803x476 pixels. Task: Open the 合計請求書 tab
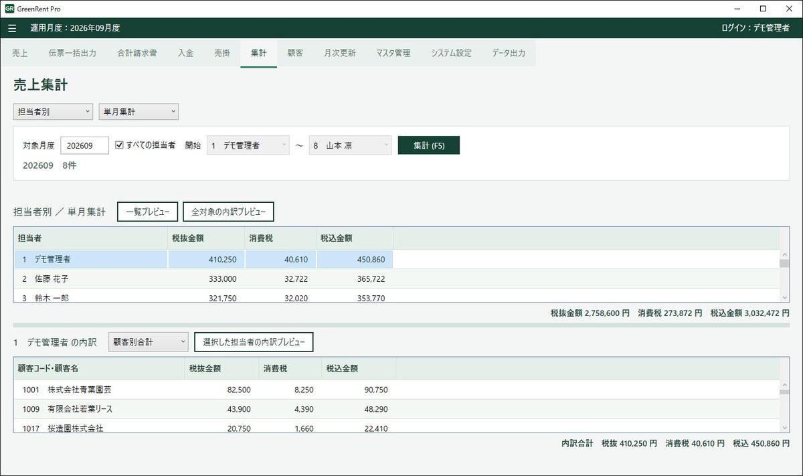pos(137,53)
